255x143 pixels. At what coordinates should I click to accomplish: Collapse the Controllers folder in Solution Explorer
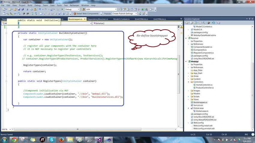[188, 82]
